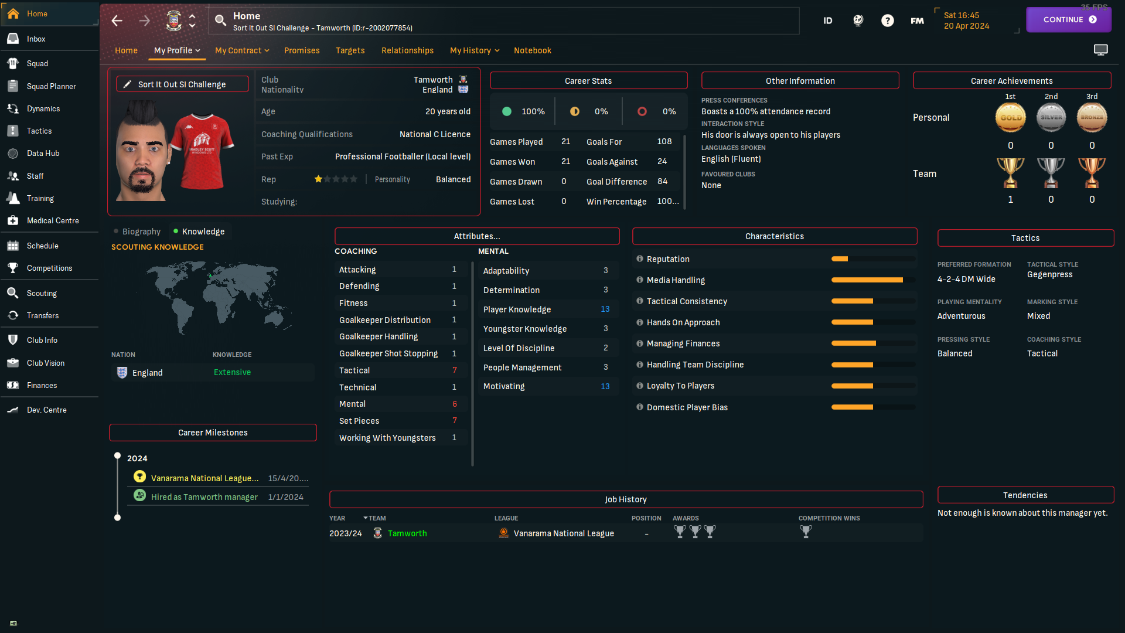Open Staff sidebar icon
The image size is (1125, 633).
point(13,176)
